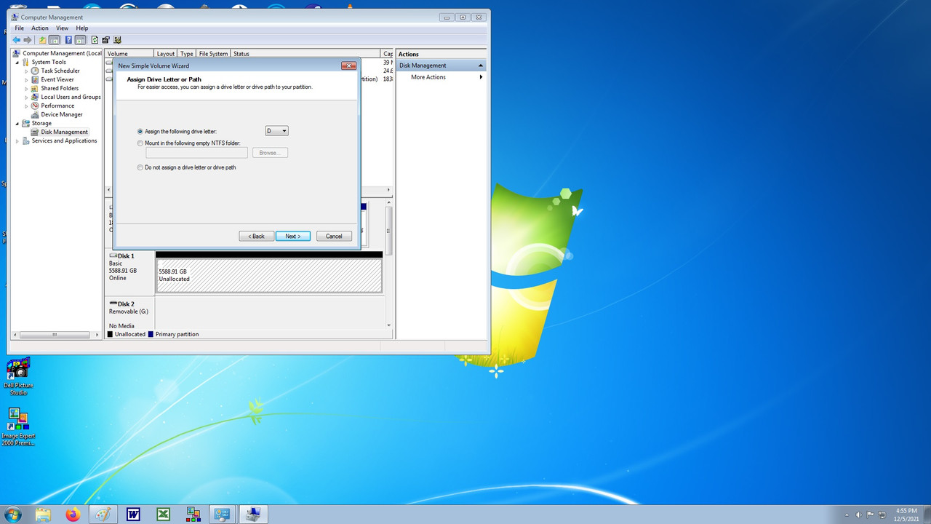Expand Shared Folders node
This screenshot has width=931, height=524.
click(26, 88)
